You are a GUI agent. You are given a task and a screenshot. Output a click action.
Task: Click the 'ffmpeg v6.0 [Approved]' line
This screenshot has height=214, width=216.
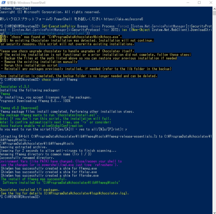pos(19,108)
